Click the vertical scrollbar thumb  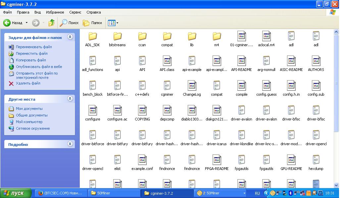pos(336,83)
